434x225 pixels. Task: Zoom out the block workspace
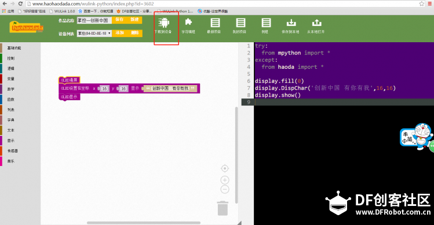[225, 189]
